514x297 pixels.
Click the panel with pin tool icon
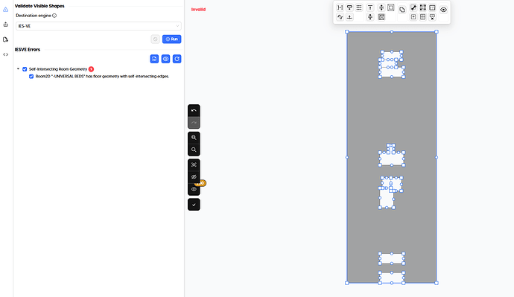tap(432, 17)
